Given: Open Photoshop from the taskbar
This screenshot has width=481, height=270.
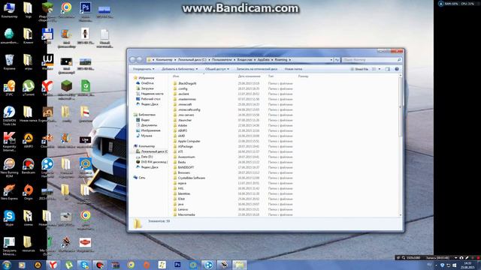Looking at the screenshot, I should (x=177, y=265).
